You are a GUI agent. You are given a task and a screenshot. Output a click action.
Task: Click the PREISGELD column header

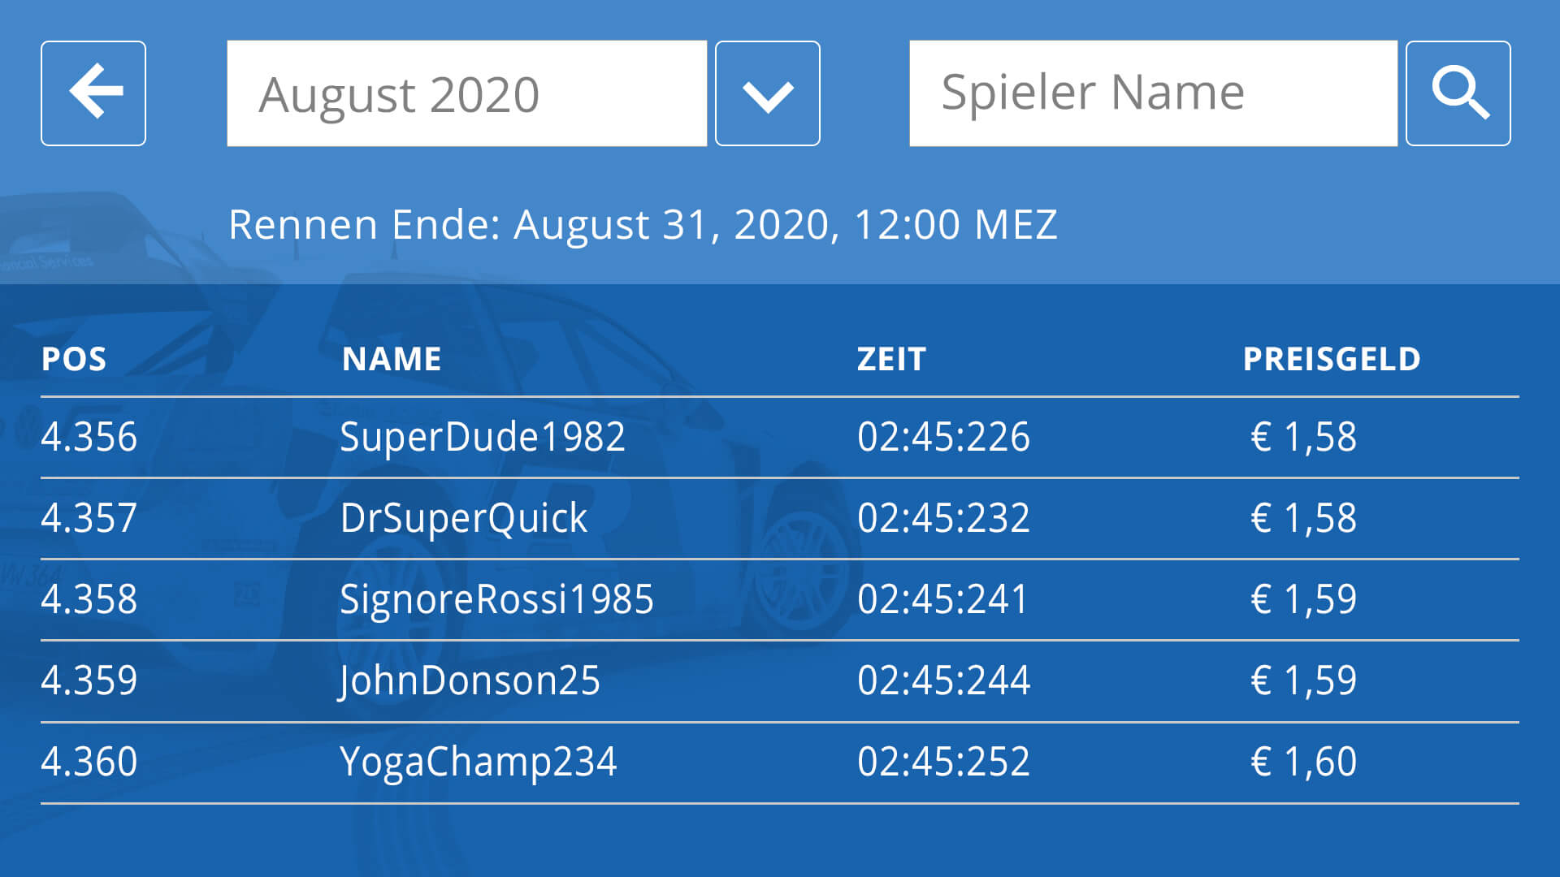tap(1332, 359)
